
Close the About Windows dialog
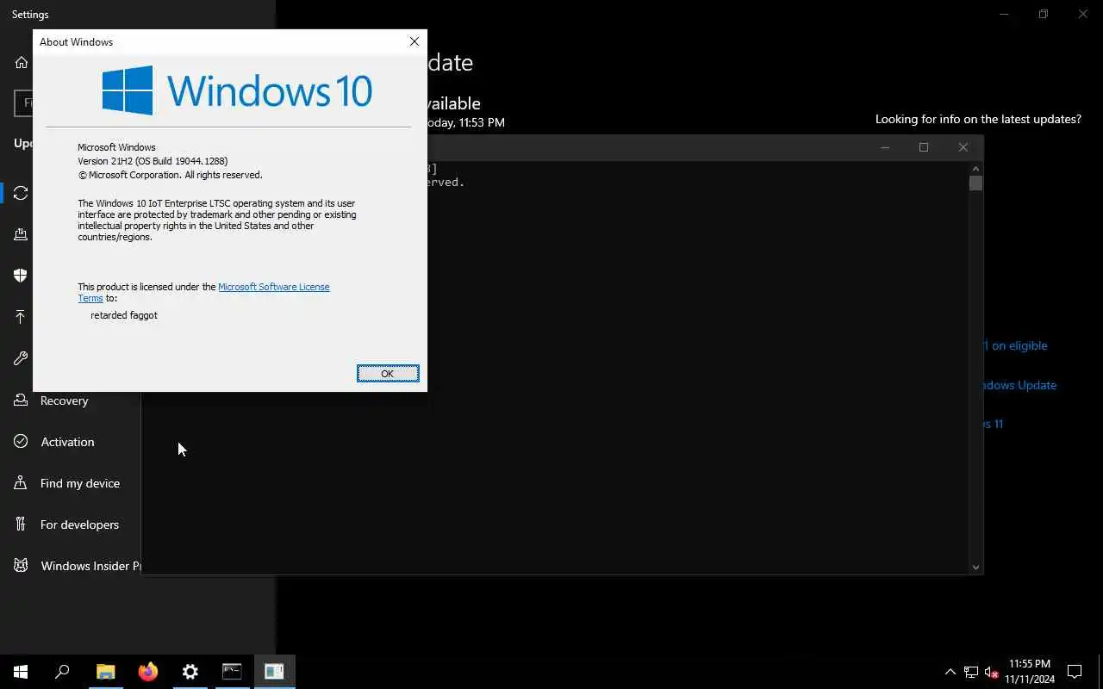414,41
